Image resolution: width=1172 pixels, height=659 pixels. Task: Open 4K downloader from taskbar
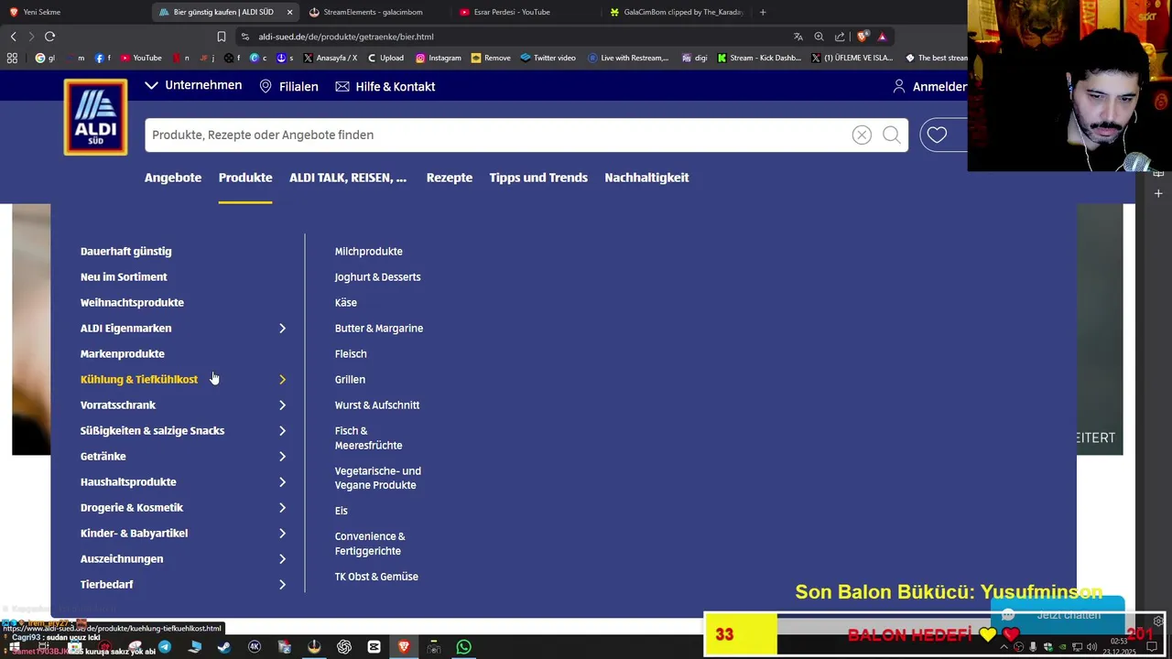click(255, 647)
